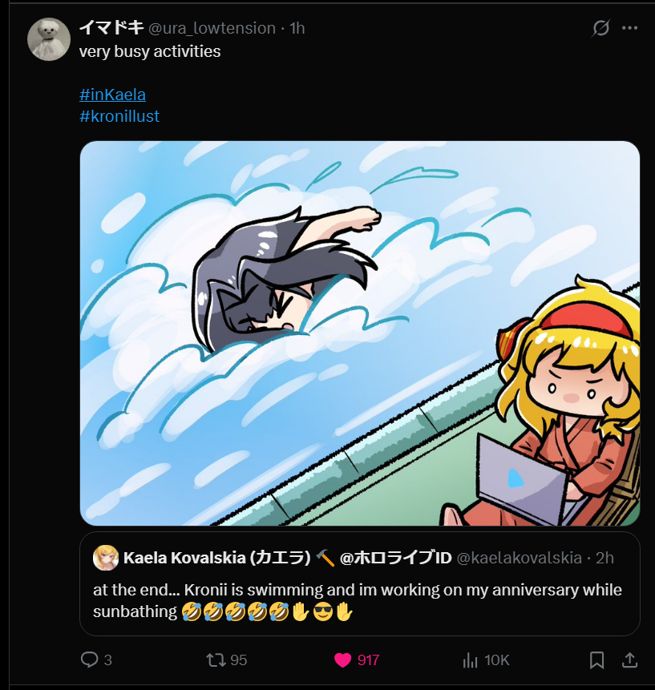Image resolution: width=655 pixels, height=690 pixels.
Task: Click the reply speech bubble icon
Action: click(x=90, y=660)
